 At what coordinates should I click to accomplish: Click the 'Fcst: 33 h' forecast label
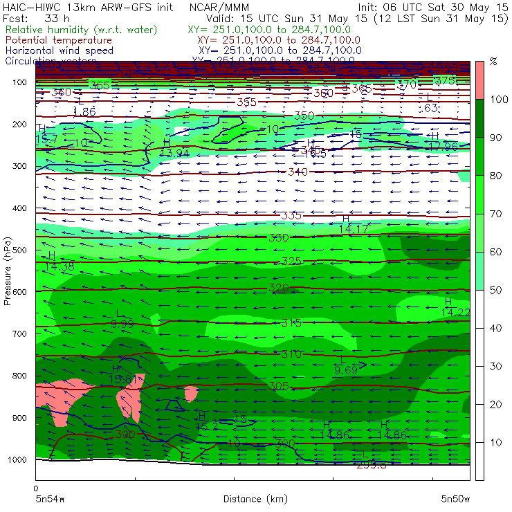[36, 18]
